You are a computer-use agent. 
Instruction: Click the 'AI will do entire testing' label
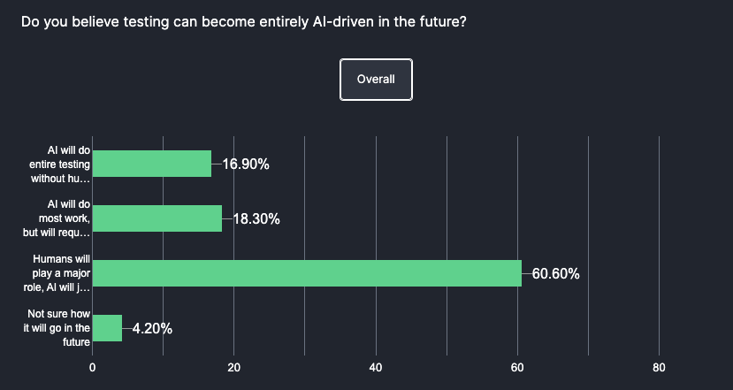pyautogui.click(x=67, y=164)
